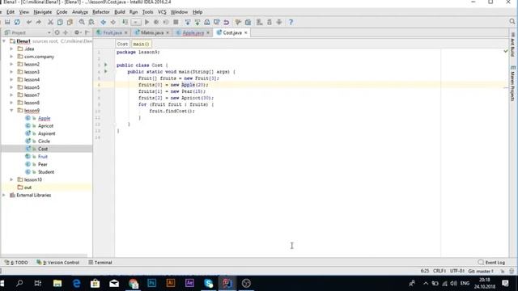Viewport: 518px width, 291px height.
Task: Click run gutter arrow beside class Cost
Action: [x=106, y=65]
